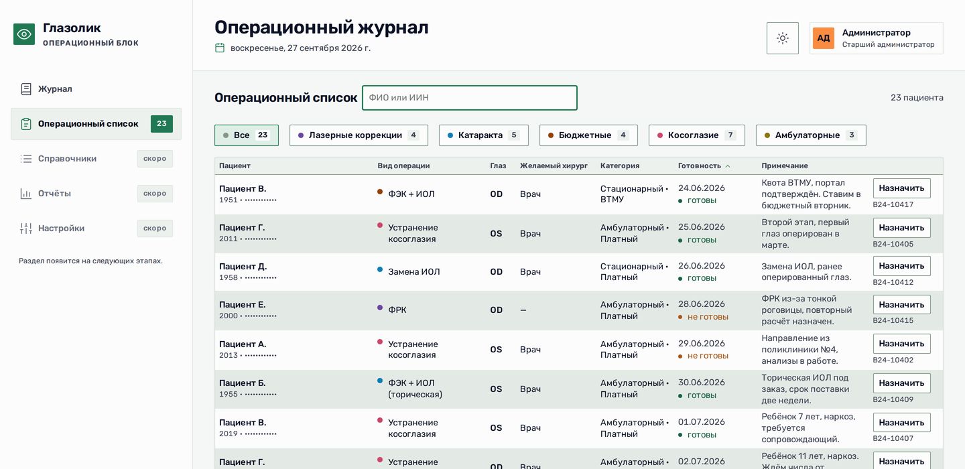
Task: Click the Журнал book icon in sidebar
Action: pyautogui.click(x=26, y=89)
